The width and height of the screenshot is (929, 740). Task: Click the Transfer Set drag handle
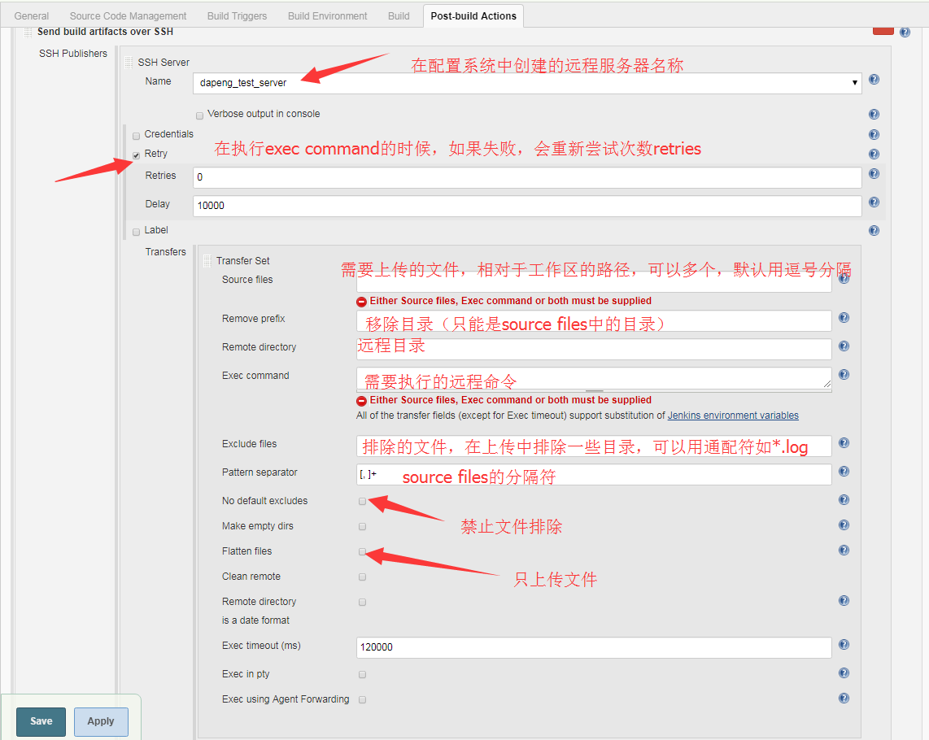pyautogui.click(x=207, y=261)
